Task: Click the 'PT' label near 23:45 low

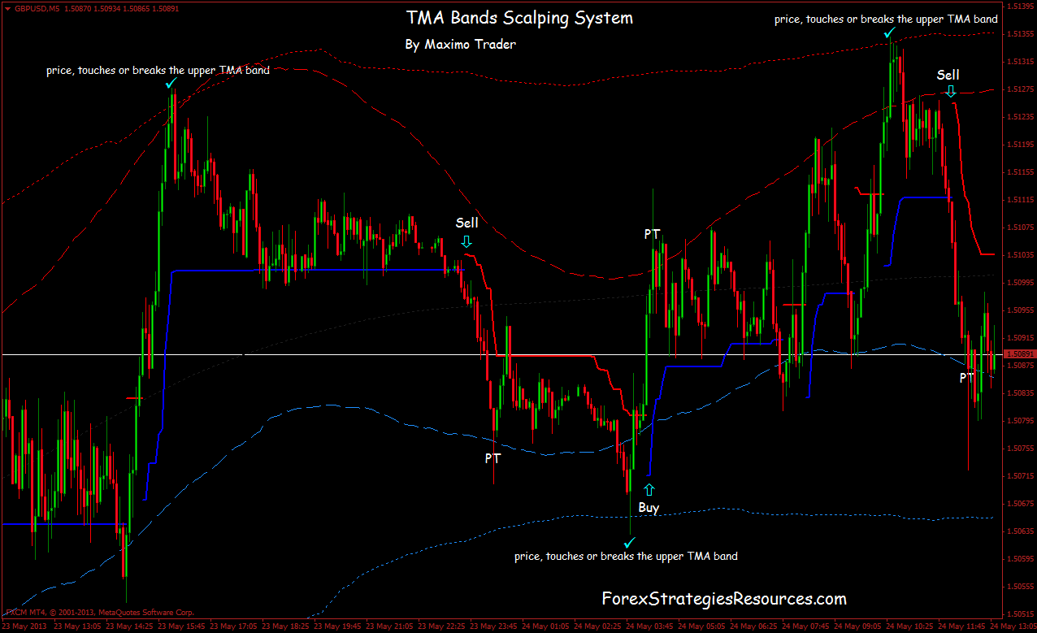Action: pyautogui.click(x=493, y=458)
